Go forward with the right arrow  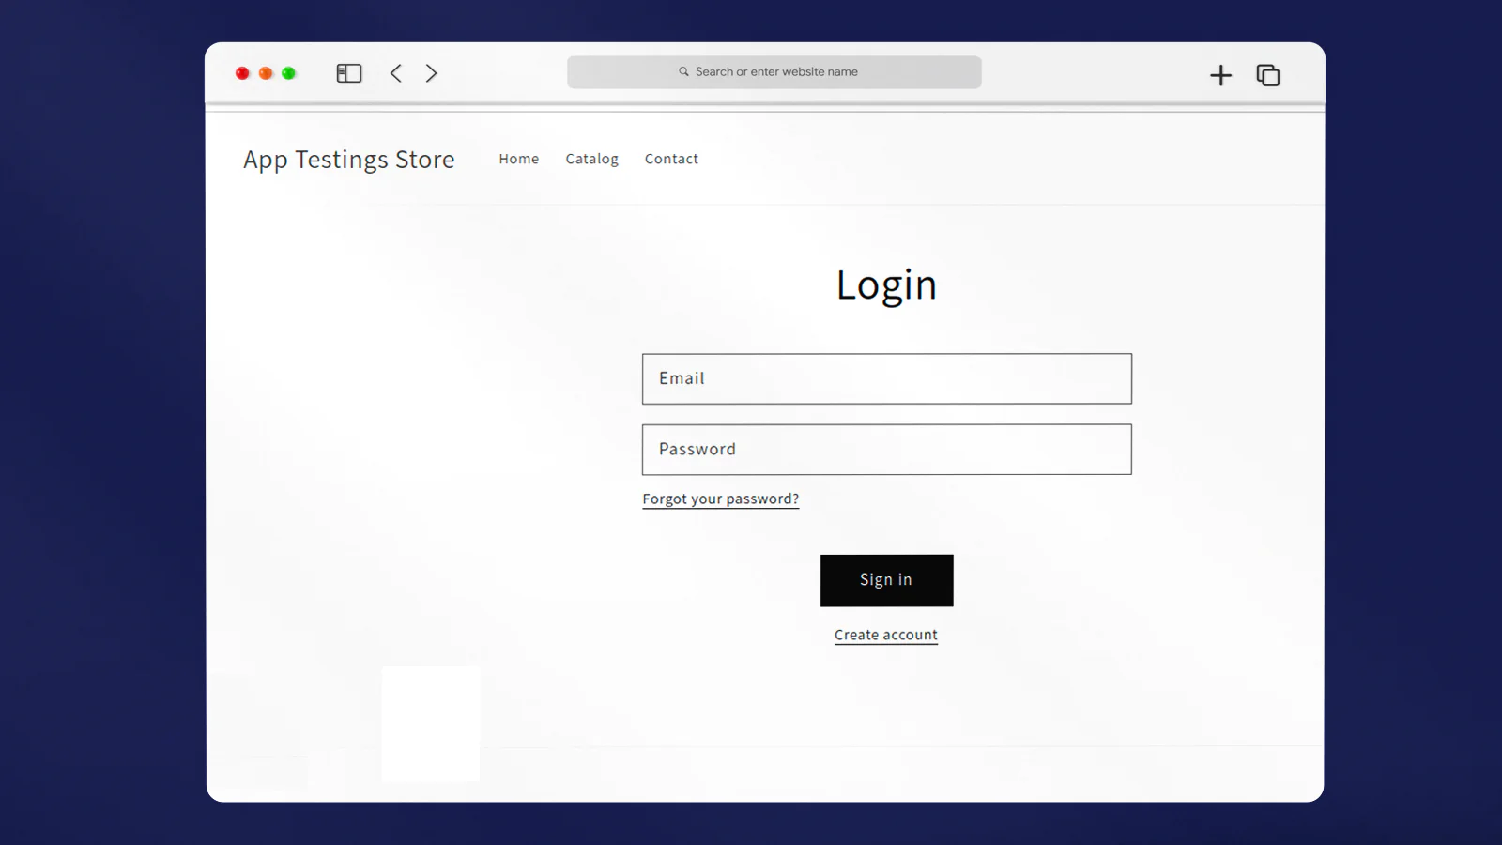click(x=432, y=73)
